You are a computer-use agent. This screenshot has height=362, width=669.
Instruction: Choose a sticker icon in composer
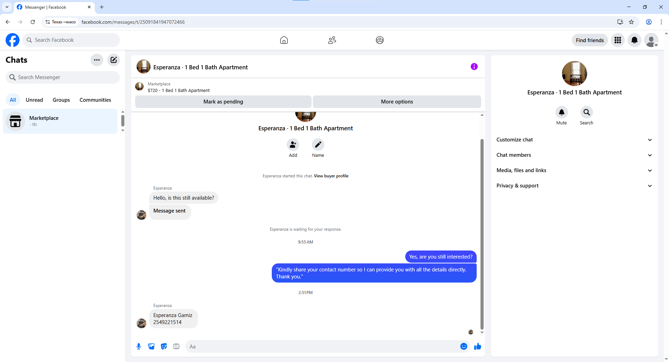point(164,346)
